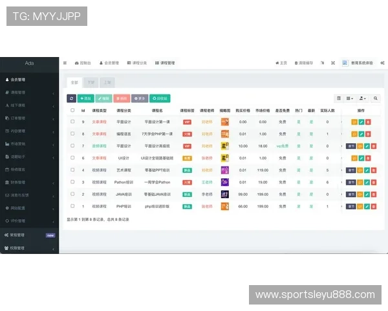Click the 章节 button for row 4
388x311 pixels.
point(350,170)
